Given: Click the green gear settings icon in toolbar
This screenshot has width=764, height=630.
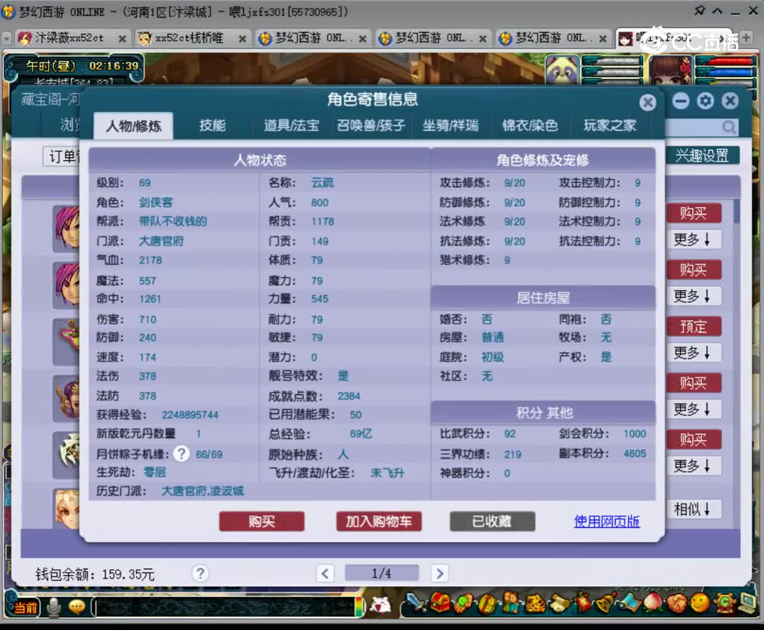Looking at the screenshot, I should pos(724,603).
